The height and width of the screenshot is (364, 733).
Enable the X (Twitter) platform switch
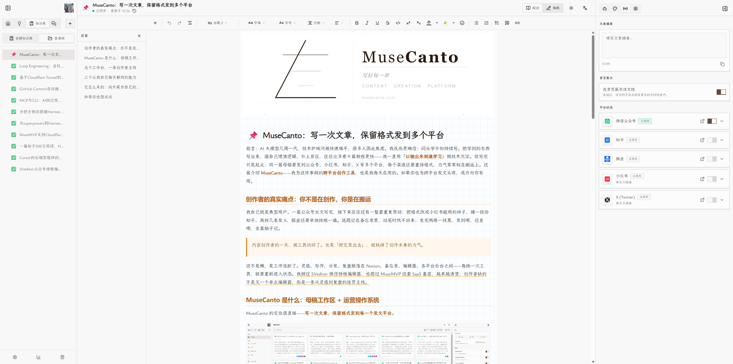712,200
